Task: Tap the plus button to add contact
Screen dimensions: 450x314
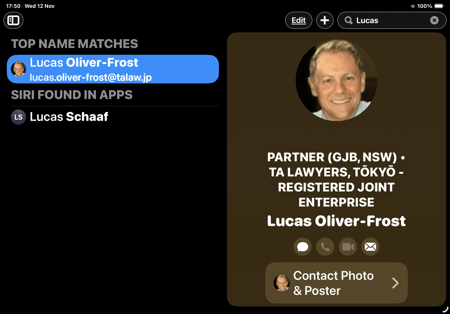Action: (325, 20)
